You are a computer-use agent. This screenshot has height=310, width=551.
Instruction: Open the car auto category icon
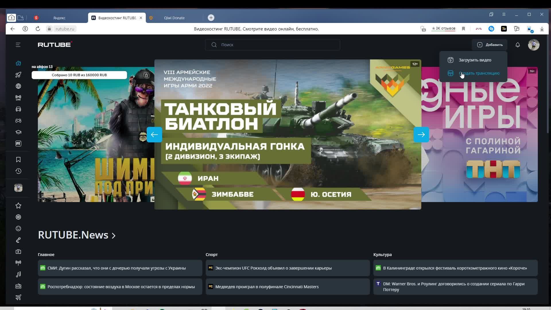(x=18, y=109)
